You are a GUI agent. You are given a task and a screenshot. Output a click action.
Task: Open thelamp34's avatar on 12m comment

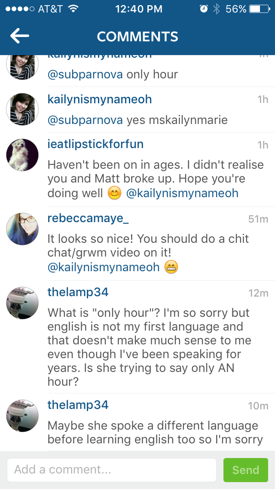22,303
